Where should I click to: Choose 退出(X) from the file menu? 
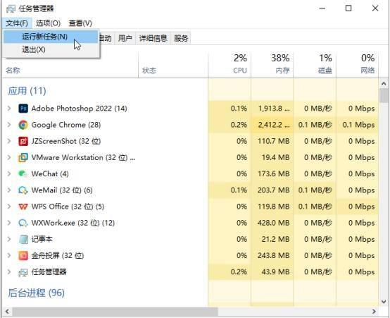(x=51, y=49)
